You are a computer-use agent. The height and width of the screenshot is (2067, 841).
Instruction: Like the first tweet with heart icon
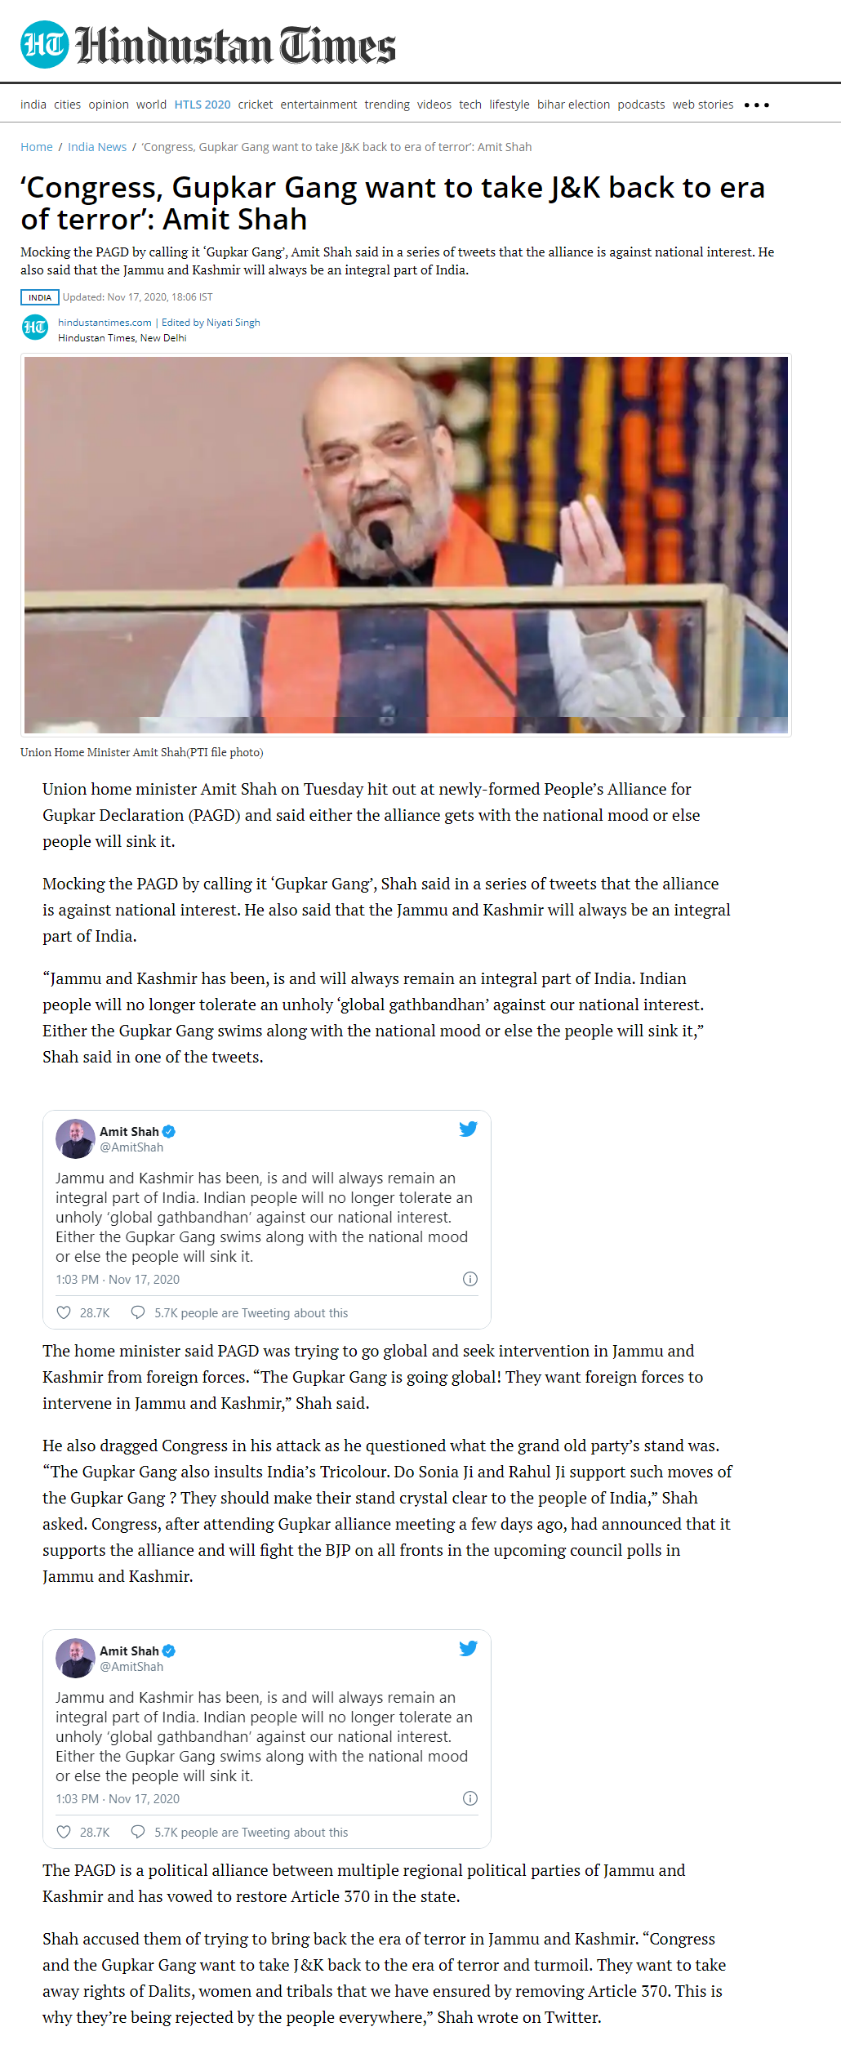[x=64, y=1312]
